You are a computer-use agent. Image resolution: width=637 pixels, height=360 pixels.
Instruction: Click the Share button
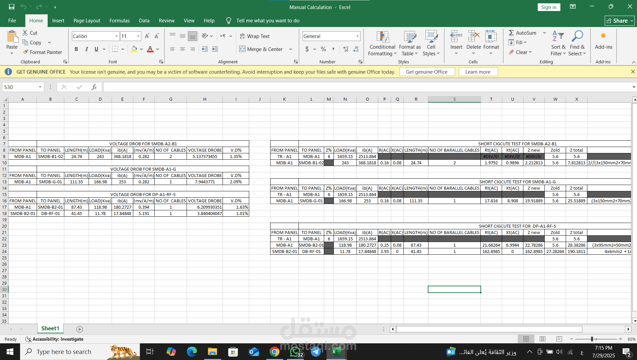(x=620, y=21)
